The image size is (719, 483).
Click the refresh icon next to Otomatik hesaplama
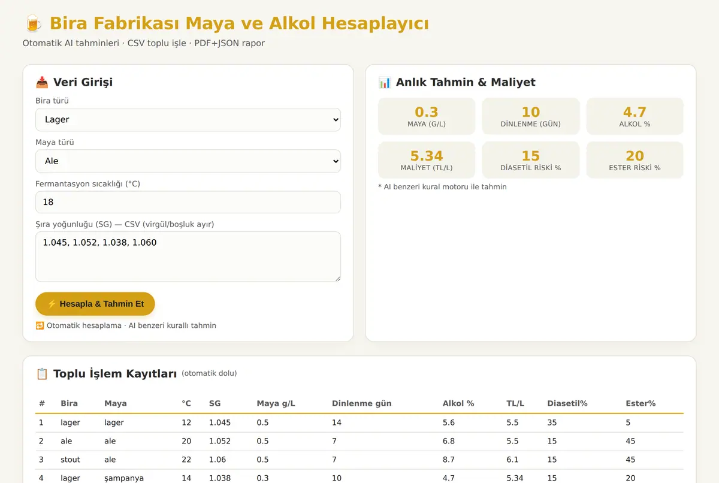coord(40,325)
